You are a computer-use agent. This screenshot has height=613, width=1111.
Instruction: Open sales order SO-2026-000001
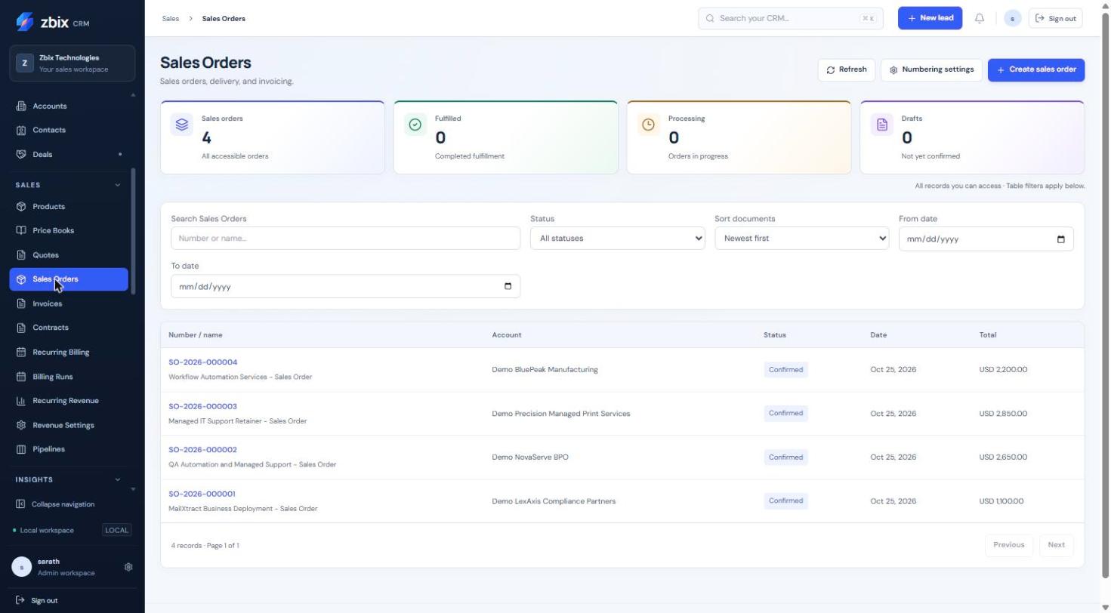click(x=202, y=494)
